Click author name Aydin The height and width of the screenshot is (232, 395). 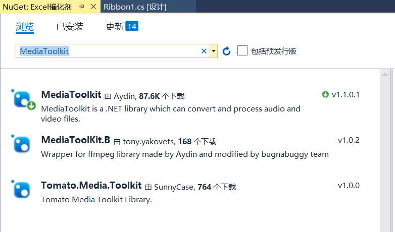click(x=125, y=96)
